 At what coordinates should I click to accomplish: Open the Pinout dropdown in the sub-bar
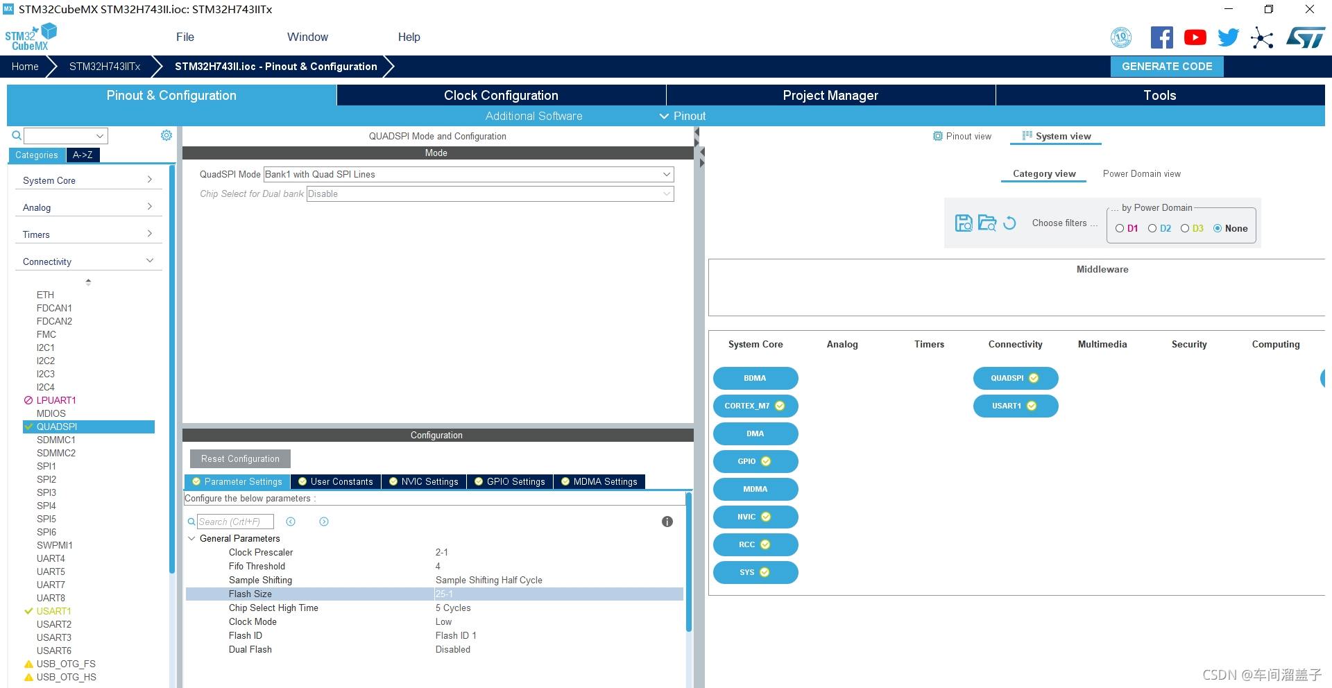tap(683, 116)
